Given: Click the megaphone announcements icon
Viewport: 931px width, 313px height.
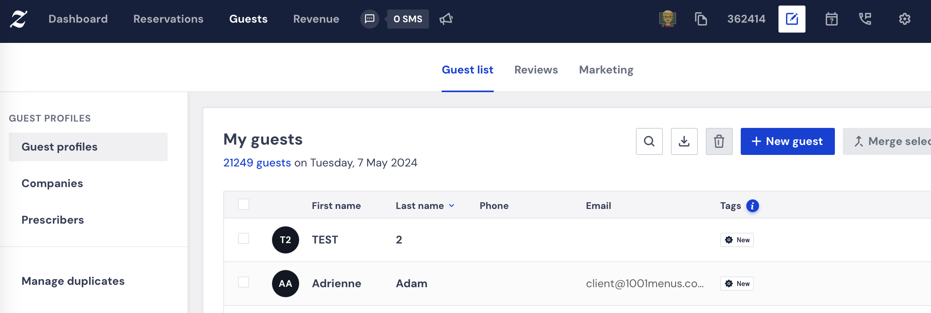Looking at the screenshot, I should (x=446, y=19).
